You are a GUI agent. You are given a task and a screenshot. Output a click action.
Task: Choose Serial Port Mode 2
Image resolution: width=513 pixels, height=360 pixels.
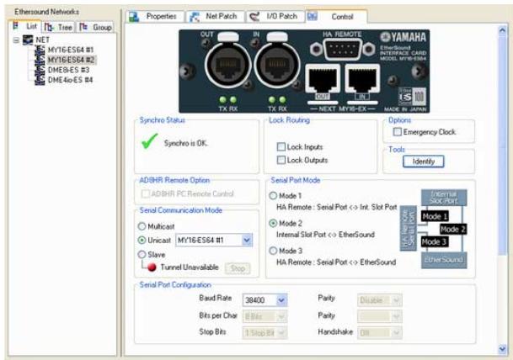coord(273,223)
